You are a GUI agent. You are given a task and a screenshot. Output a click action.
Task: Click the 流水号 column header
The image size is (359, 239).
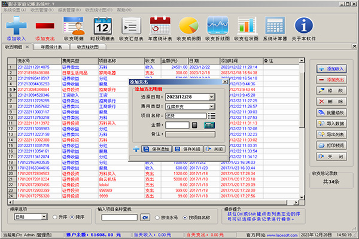click(39, 61)
